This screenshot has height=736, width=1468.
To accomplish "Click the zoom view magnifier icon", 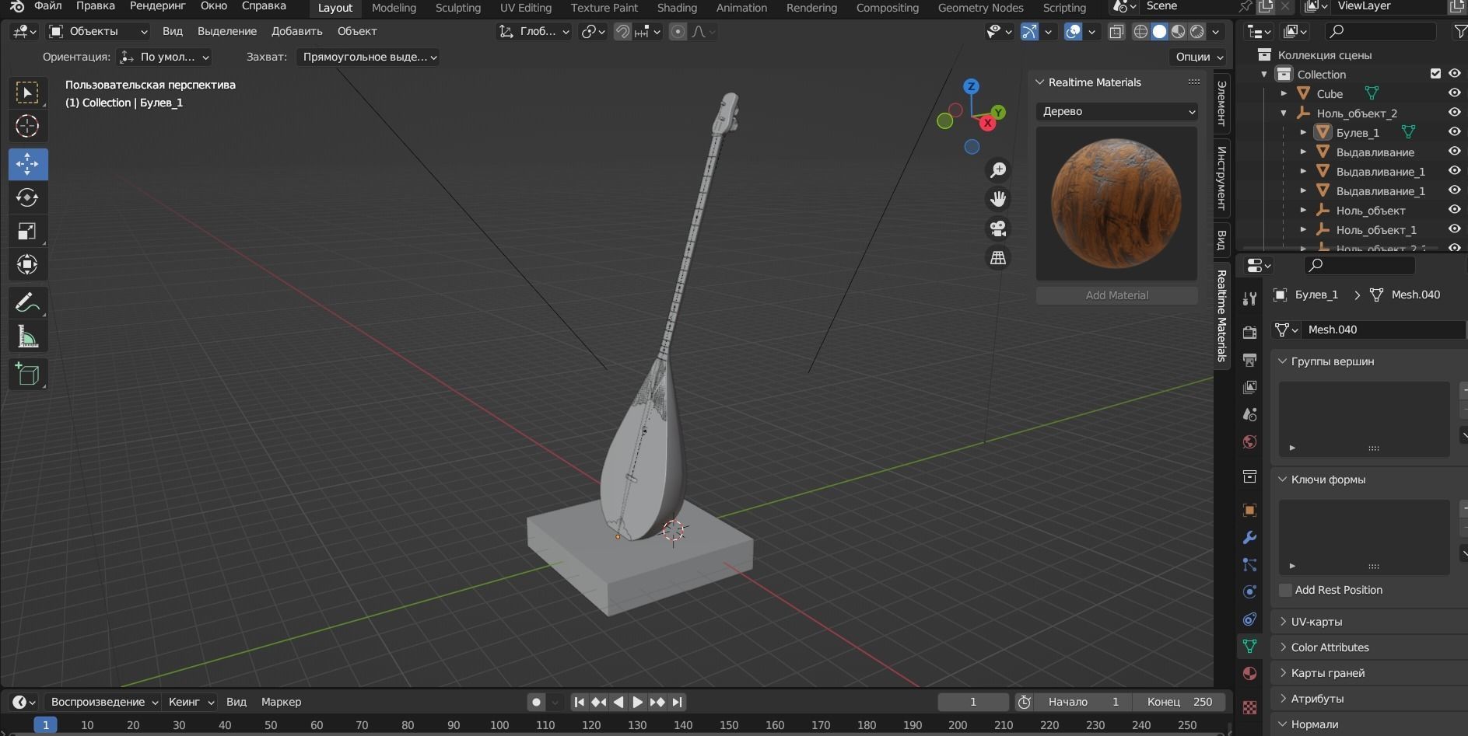I will point(998,170).
